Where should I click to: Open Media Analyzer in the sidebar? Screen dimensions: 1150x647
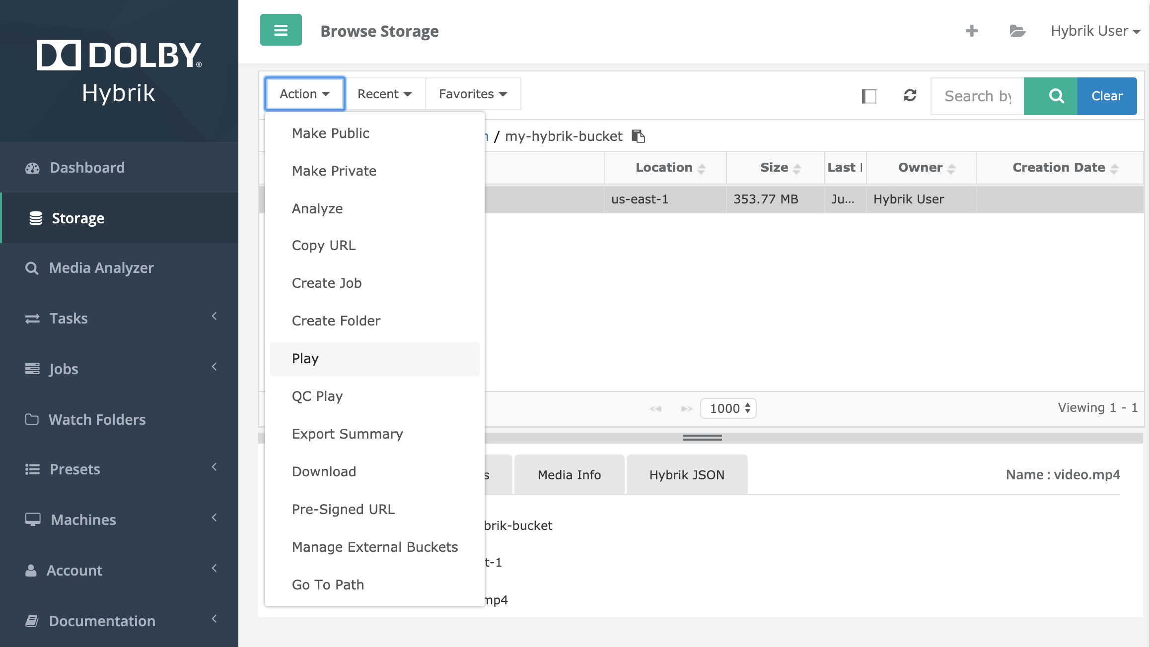pos(119,268)
